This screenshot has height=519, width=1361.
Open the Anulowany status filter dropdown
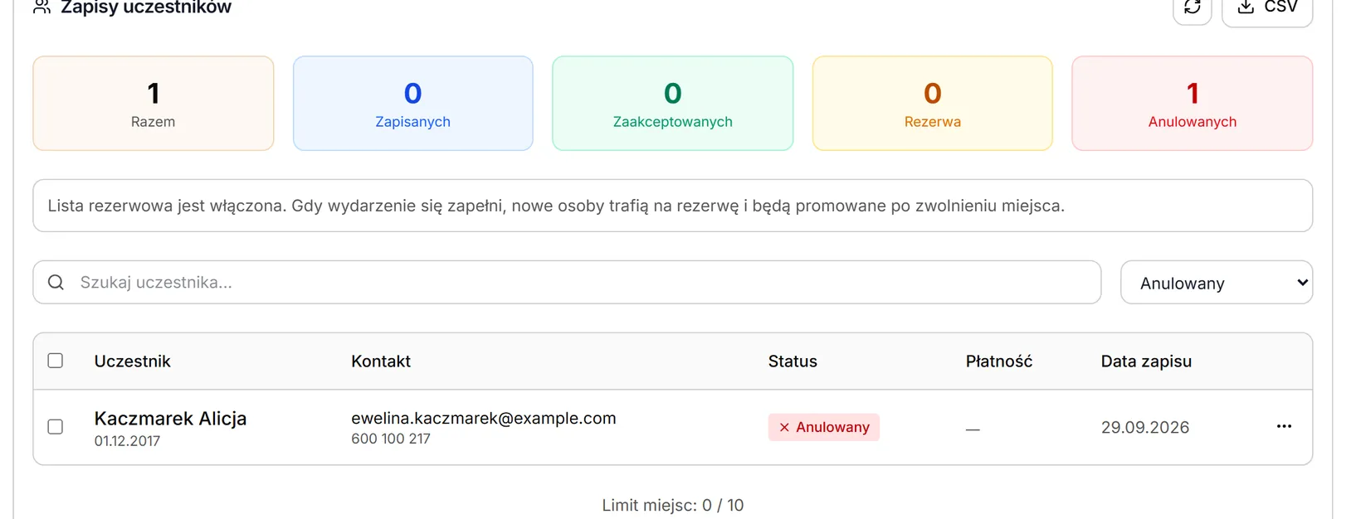click(1217, 283)
